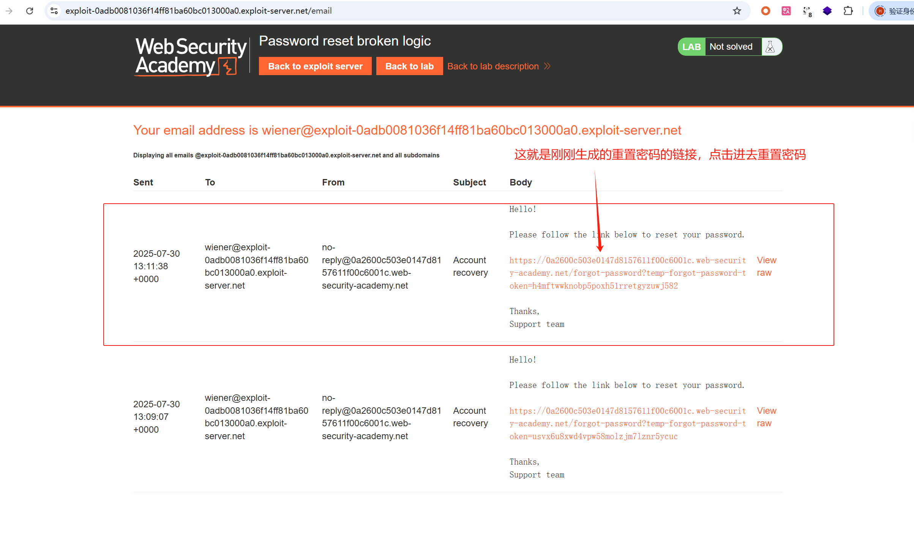The image size is (914, 559).
Task: Open the Extensions puzzle piece menu
Action: click(848, 11)
